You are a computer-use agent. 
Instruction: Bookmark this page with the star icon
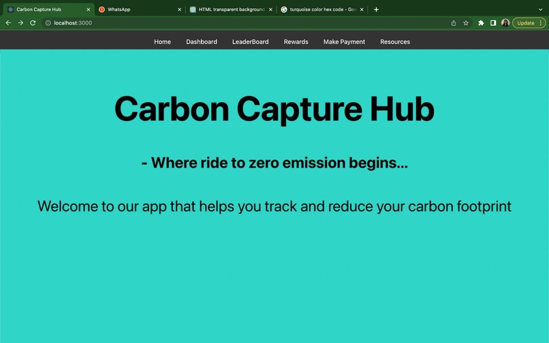(466, 22)
